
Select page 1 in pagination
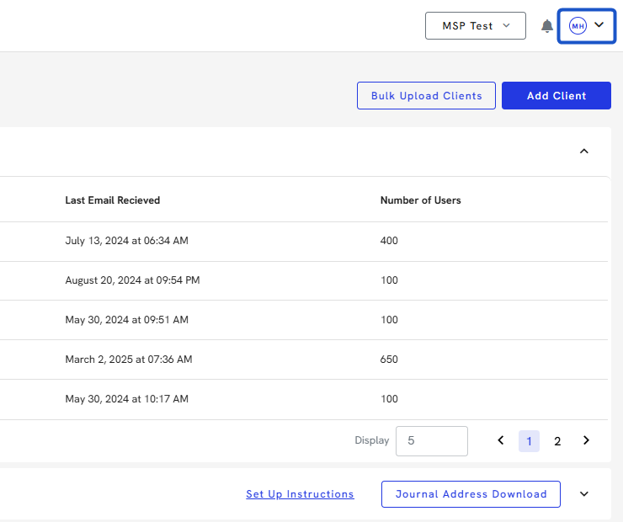pos(529,441)
